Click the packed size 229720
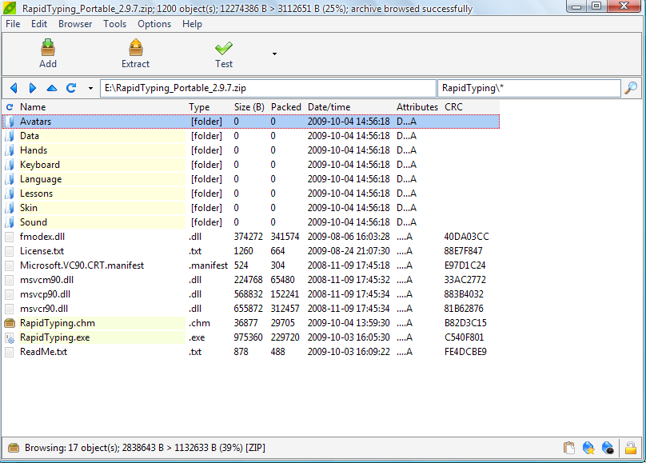Viewport: 646px width, 463px height. pos(285,337)
